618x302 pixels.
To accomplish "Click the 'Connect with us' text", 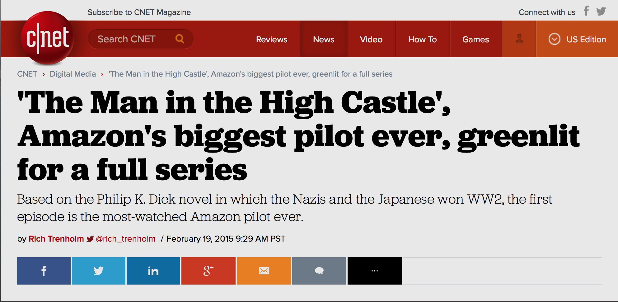I will [547, 12].
